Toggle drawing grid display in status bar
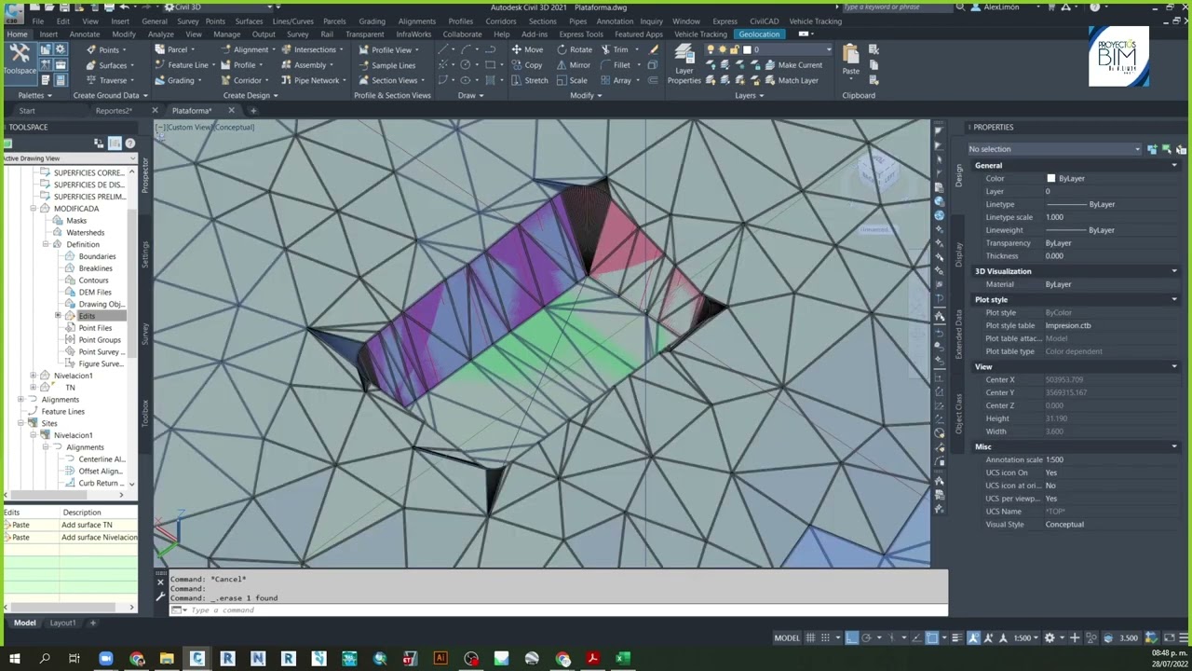Viewport: 1192px width, 671px height. click(811, 637)
